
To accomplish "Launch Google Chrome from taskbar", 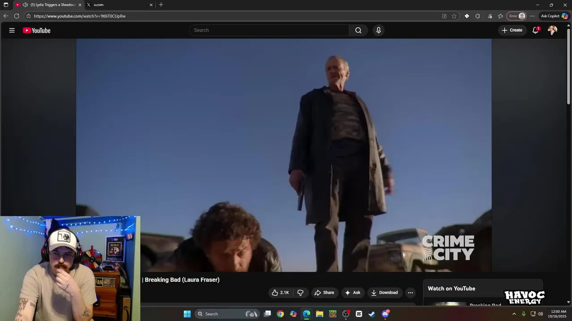I will coord(280,314).
